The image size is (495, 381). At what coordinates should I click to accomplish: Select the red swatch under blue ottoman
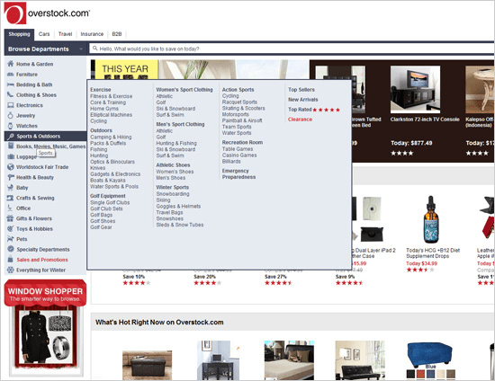[420, 374]
